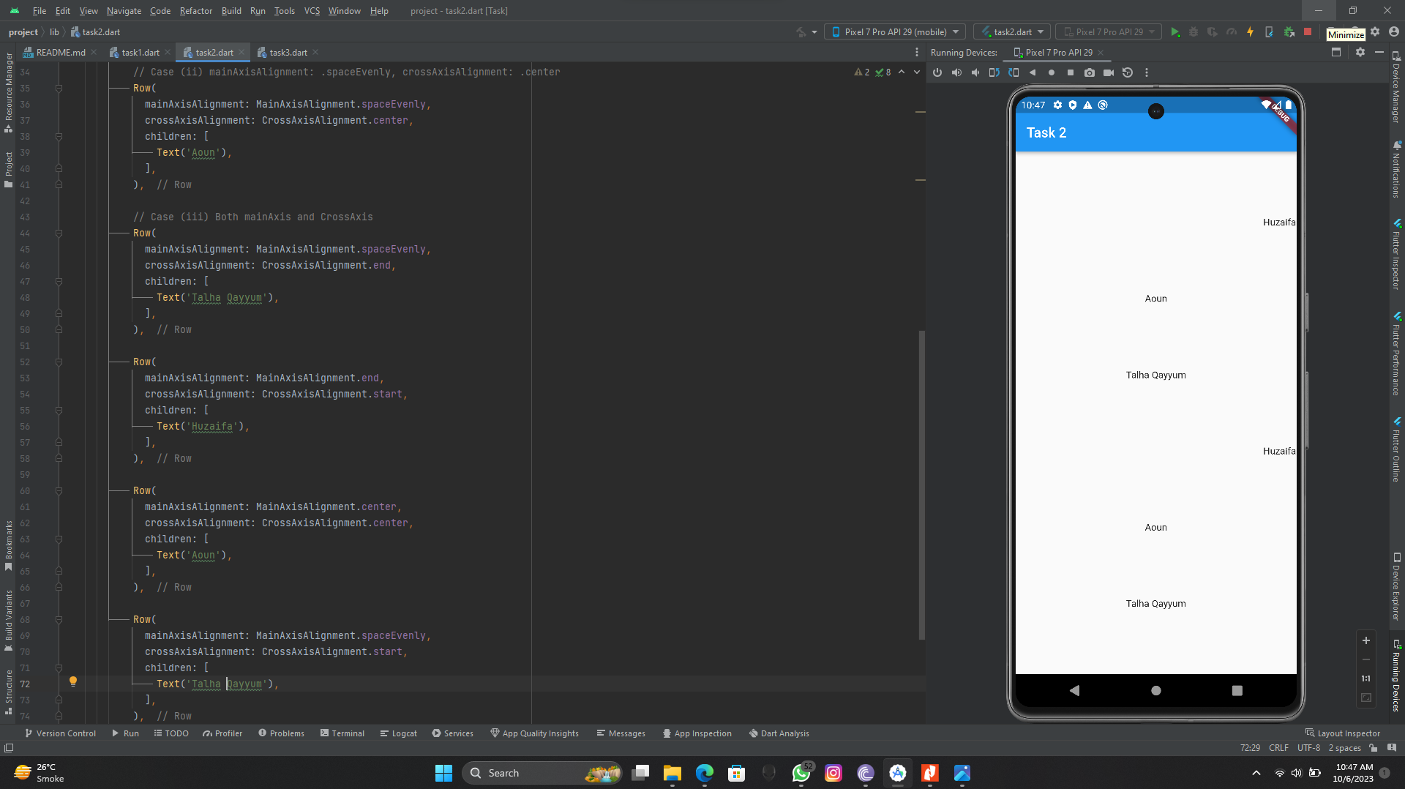Run the app with the green play button

coord(1175,32)
